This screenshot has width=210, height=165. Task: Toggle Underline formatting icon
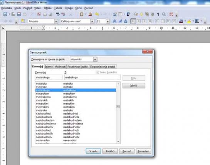[x=126, y=21]
